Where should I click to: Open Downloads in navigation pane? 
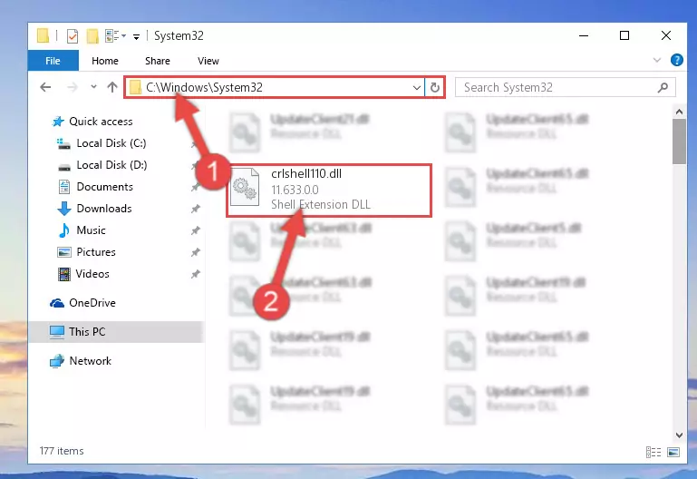(x=104, y=209)
